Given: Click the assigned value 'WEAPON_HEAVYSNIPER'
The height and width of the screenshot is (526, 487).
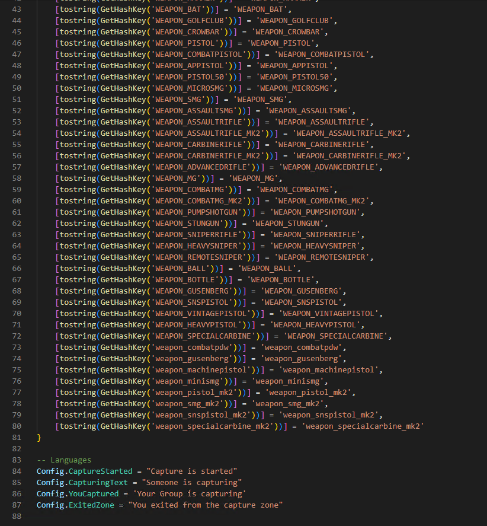Looking at the screenshot, I should [x=315, y=246].
